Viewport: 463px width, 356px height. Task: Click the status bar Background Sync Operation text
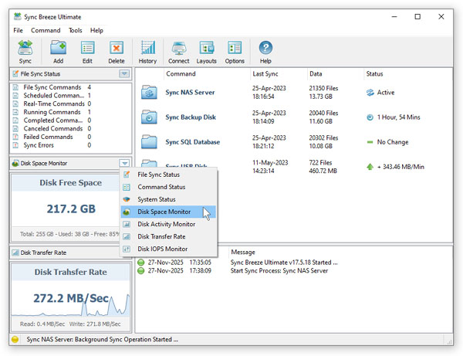click(x=102, y=340)
